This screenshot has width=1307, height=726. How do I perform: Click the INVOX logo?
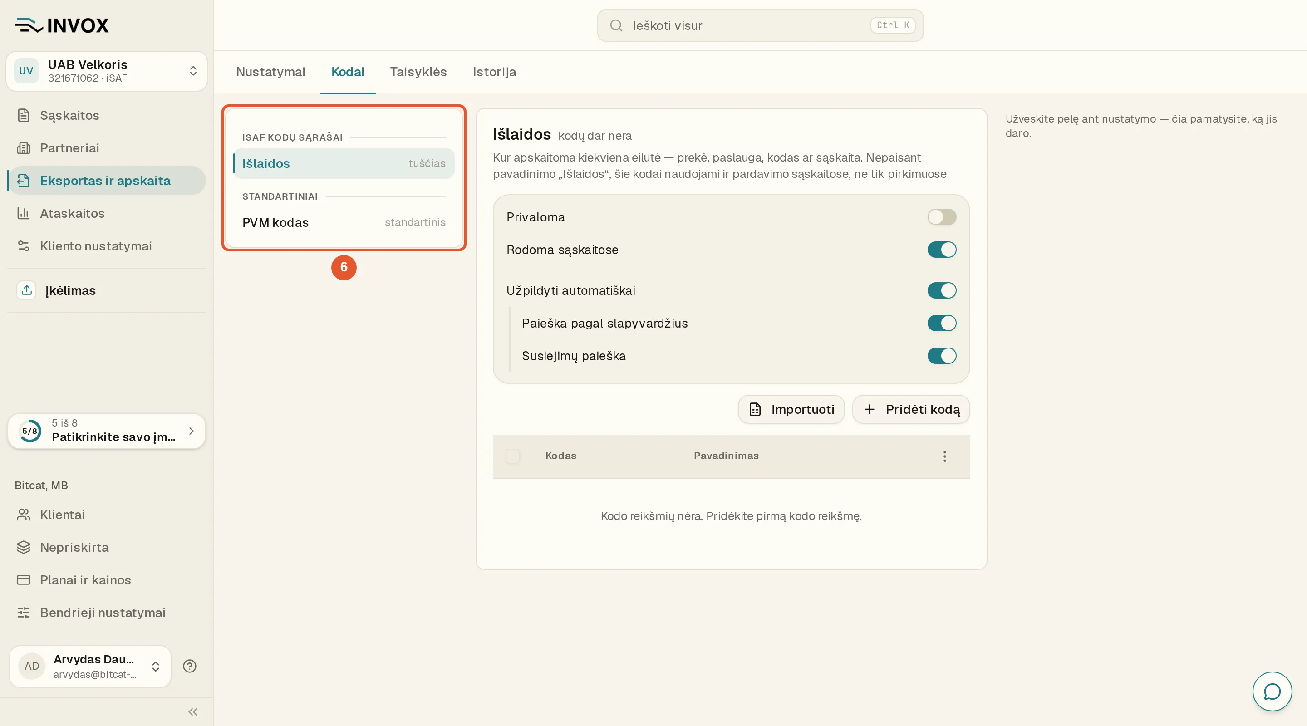pyautogui.click(x=61, y=25)
